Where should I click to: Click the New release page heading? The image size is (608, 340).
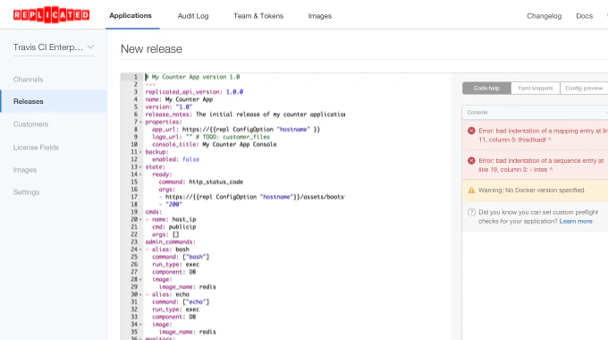151,49
